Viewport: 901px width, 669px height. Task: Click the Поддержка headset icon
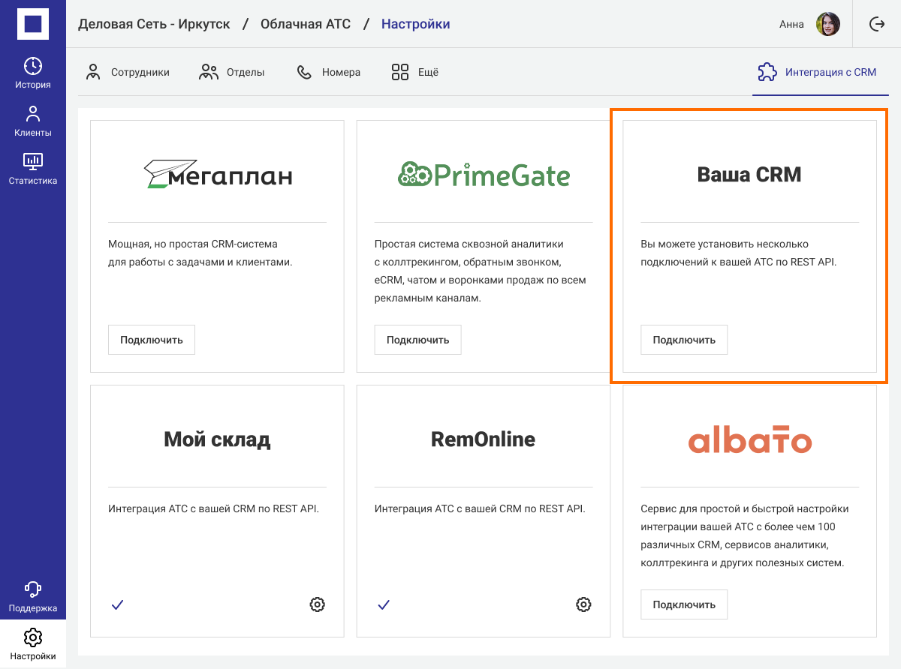tap(32, 589)
